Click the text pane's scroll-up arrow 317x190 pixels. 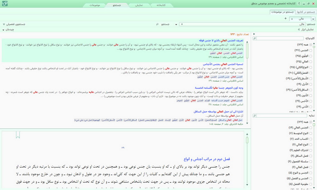tap(247, 134)
